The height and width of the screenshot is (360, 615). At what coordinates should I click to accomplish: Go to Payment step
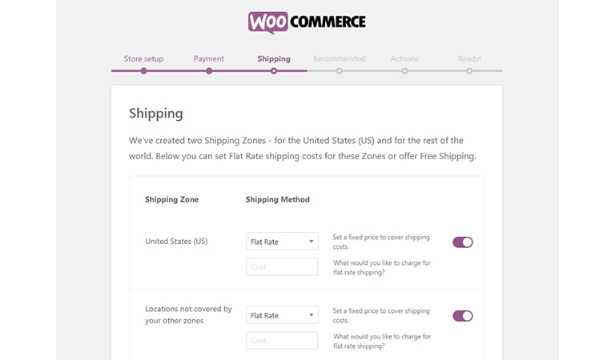click(209, 58)
